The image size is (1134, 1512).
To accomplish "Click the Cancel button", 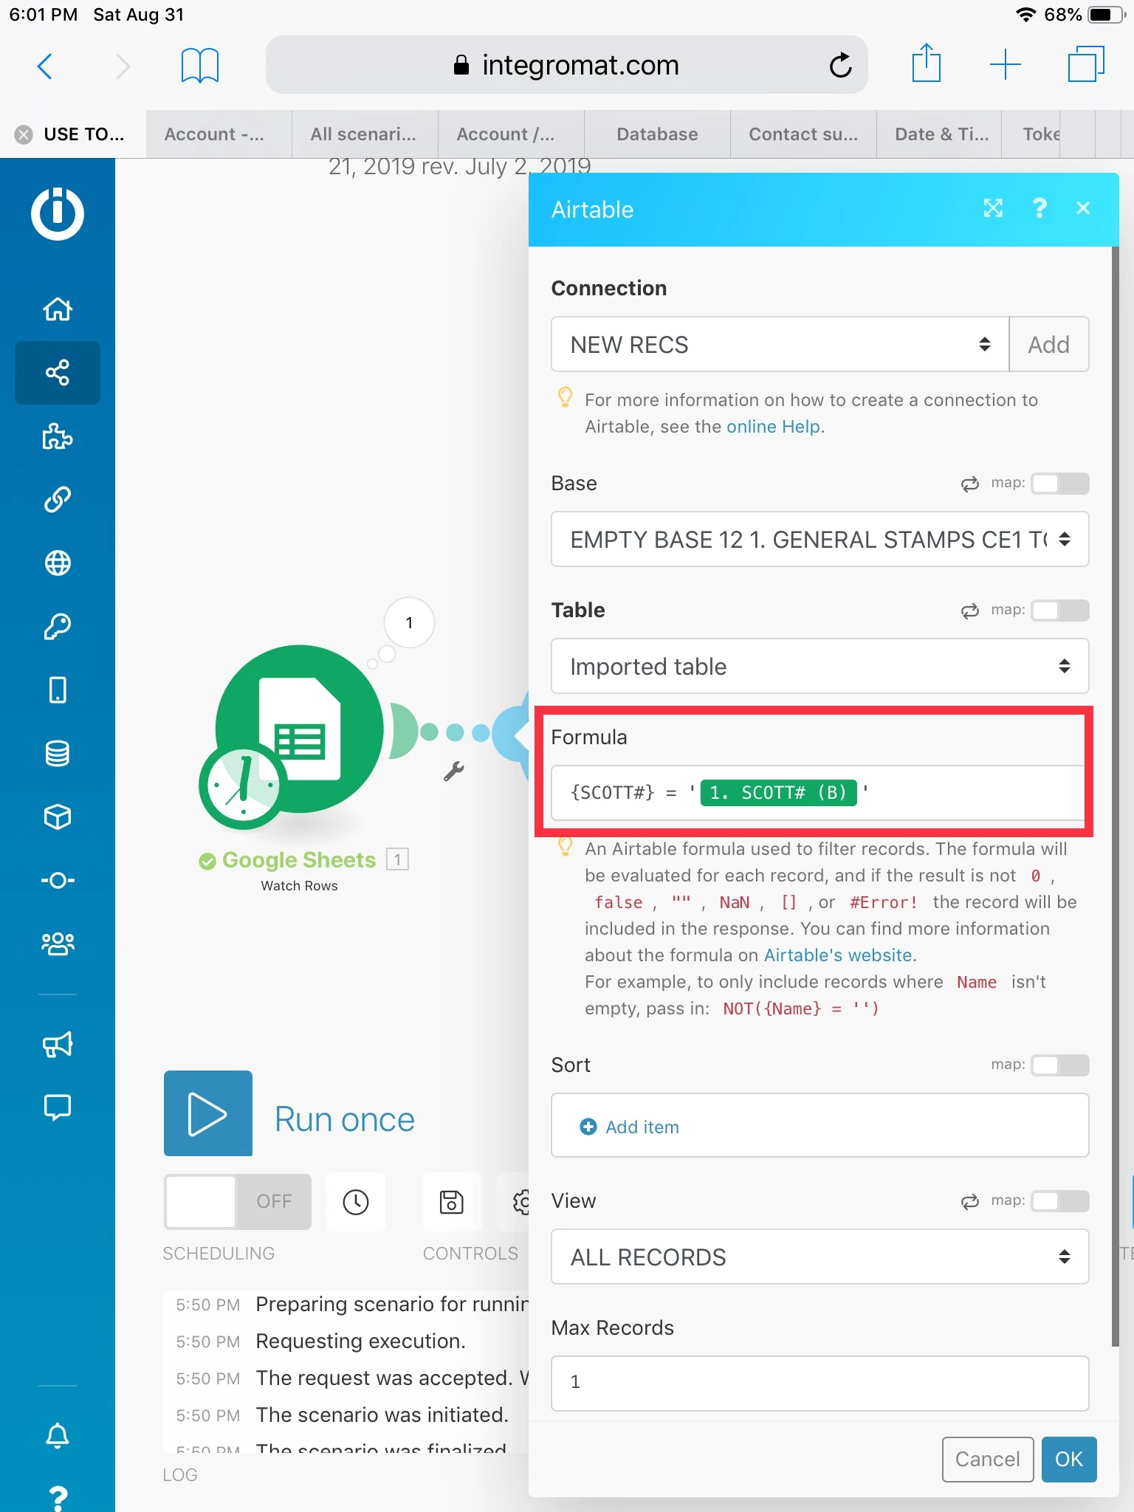I will click(x=988, y=1459).
